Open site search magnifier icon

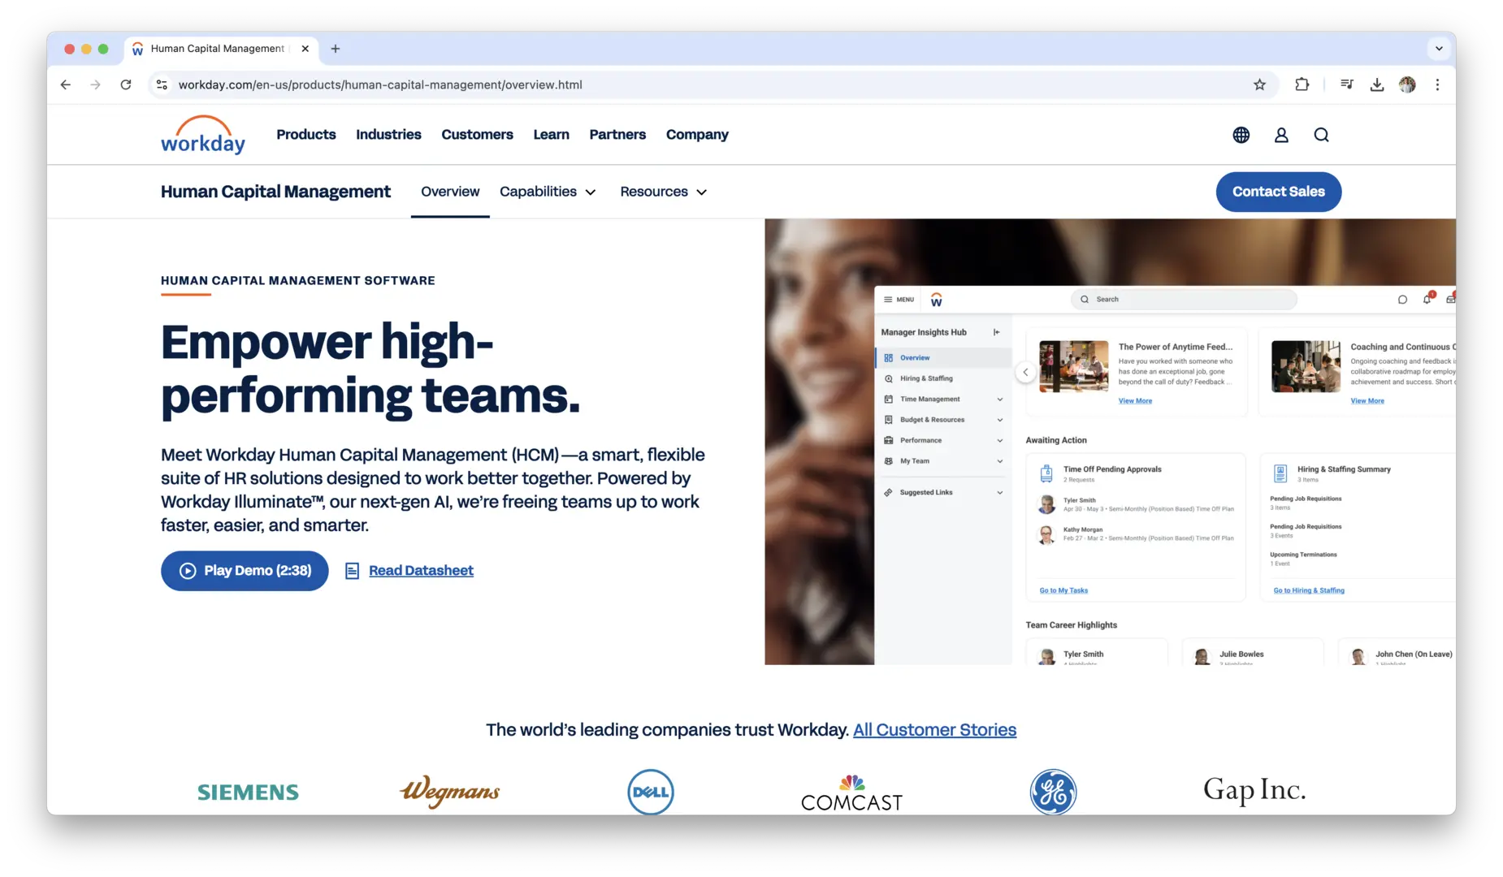pos(1321,135)
